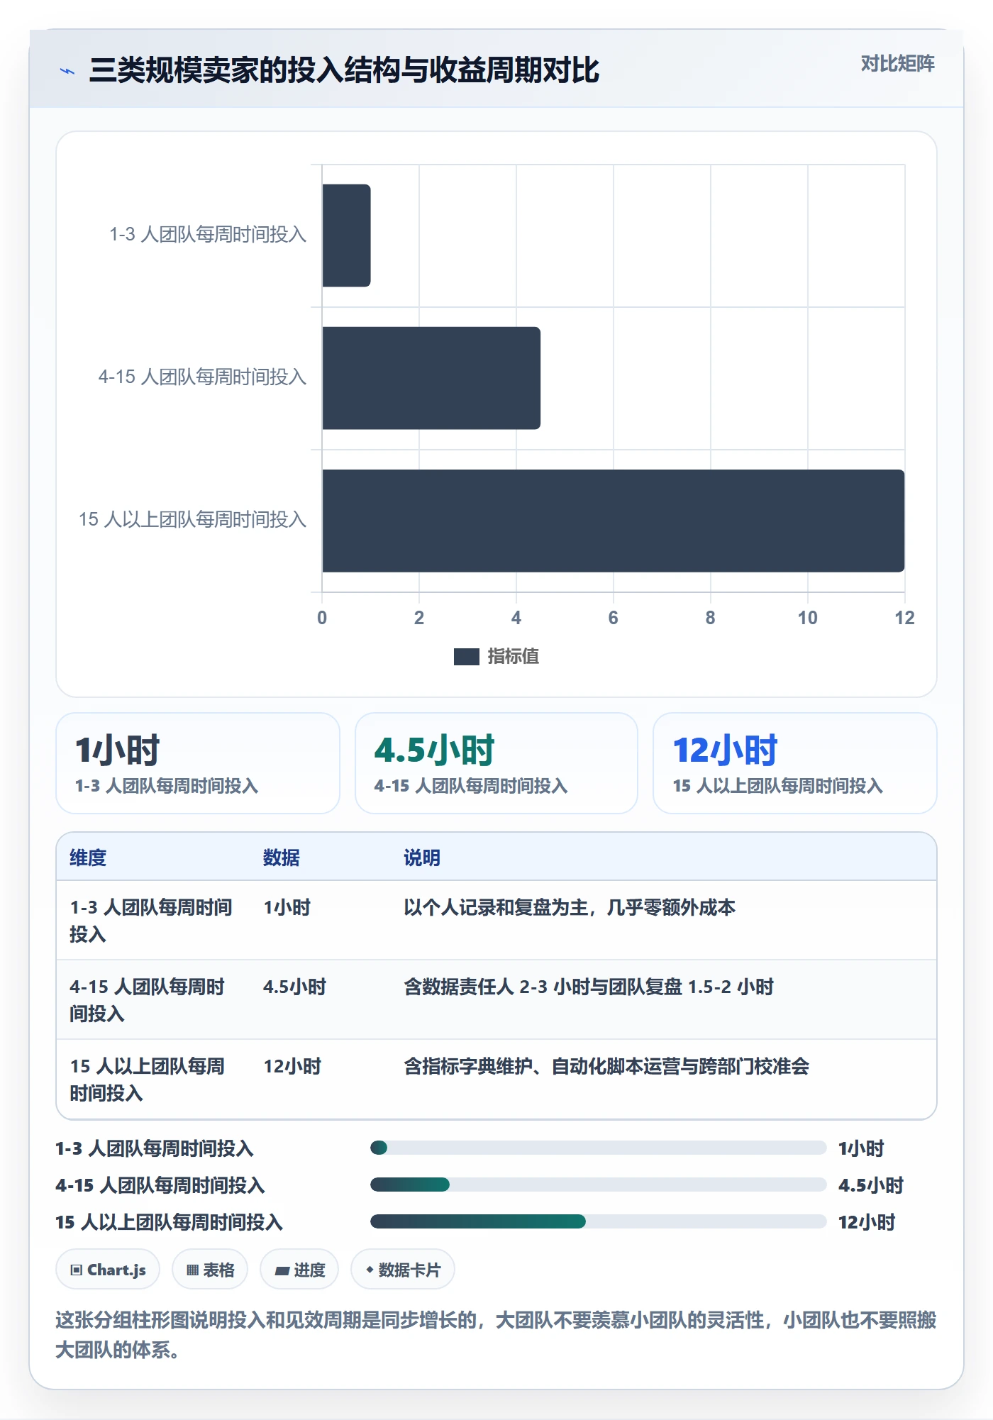
Task: Click the 表格 tag grid icon
Action: 192,1270
